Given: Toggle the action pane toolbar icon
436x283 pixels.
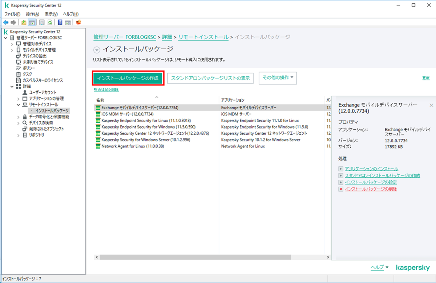Looking at the screenshot, I should pyautogui.click(x=68, y=22).
